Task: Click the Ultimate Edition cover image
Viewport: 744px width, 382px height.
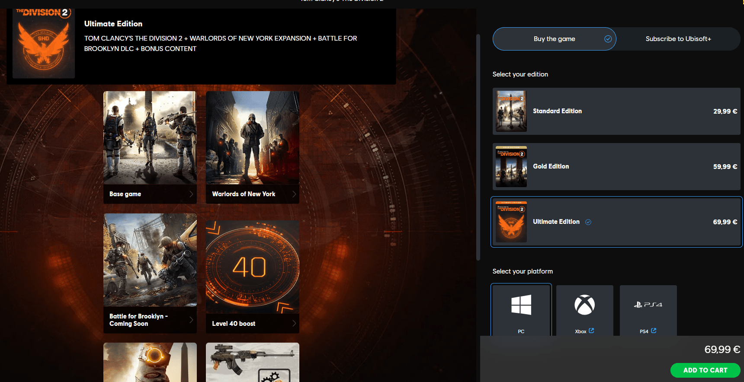Action: (511, 222)
